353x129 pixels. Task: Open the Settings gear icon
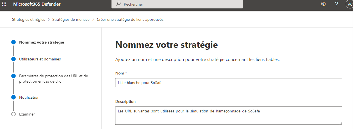click(323, 4)
